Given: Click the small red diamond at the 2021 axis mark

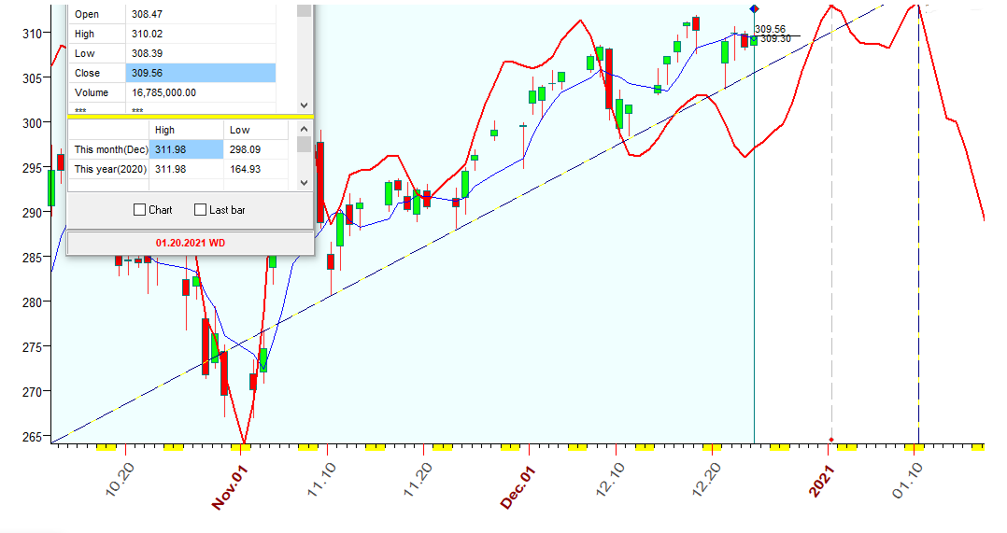Looking at the screenshot, I should 831,438.
